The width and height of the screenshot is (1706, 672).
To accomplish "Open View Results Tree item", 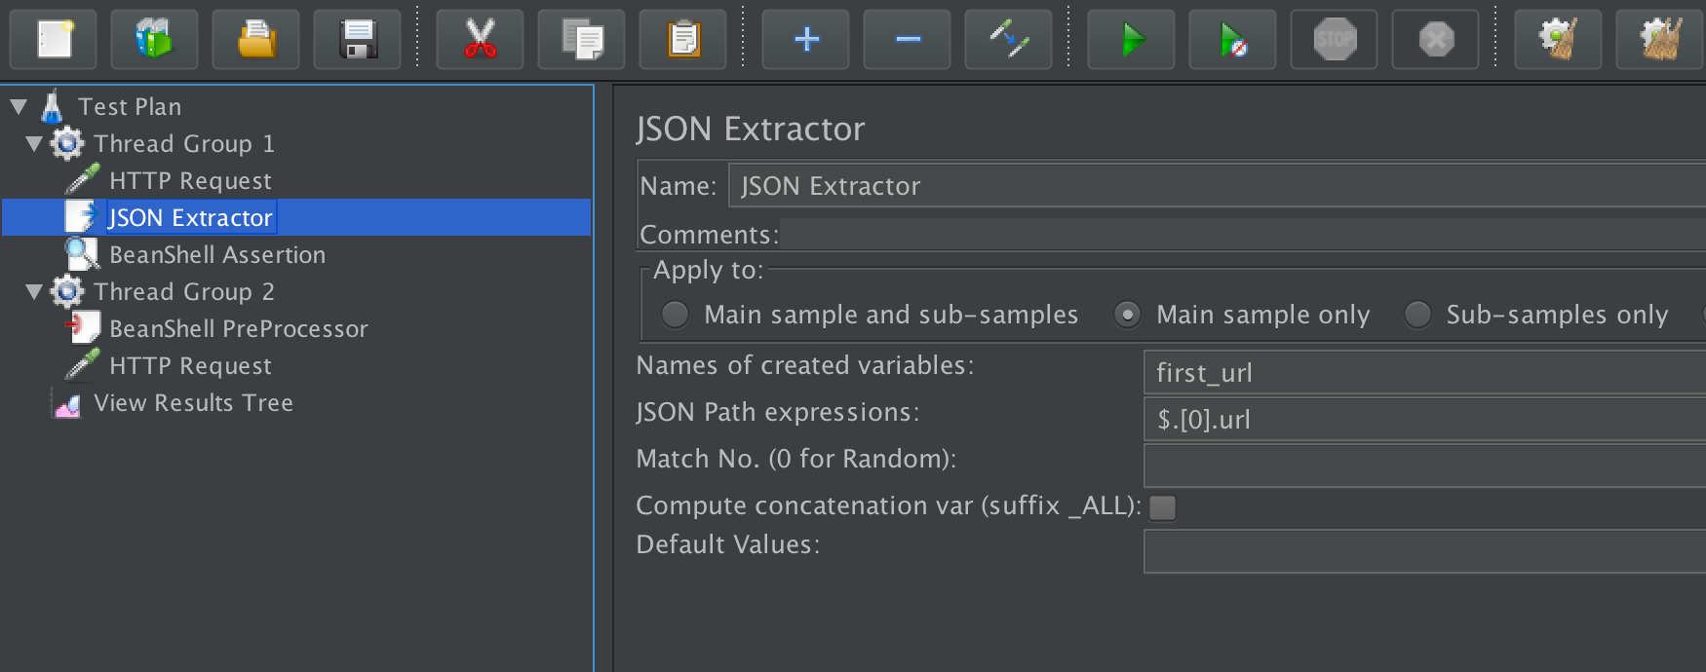I will [193, 403].
